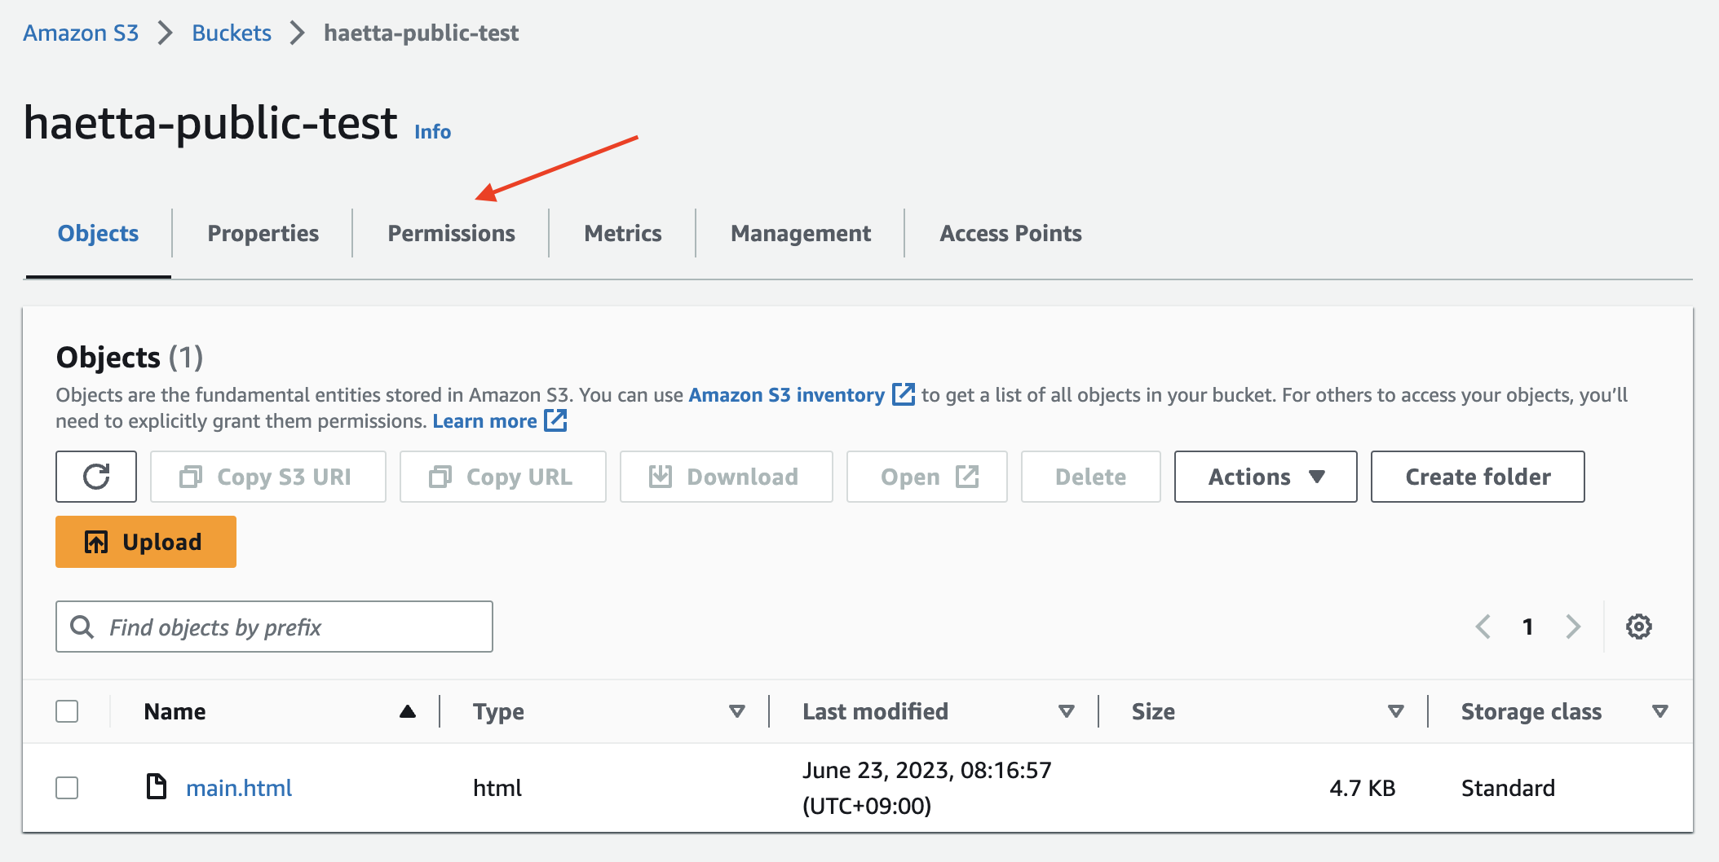
Task: Open the Management tab
Action: [801, 233]
